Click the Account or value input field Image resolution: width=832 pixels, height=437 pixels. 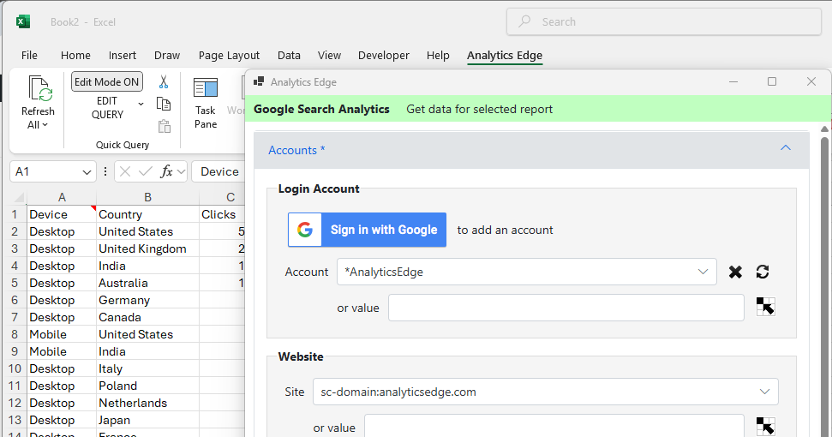coord(566,308)
